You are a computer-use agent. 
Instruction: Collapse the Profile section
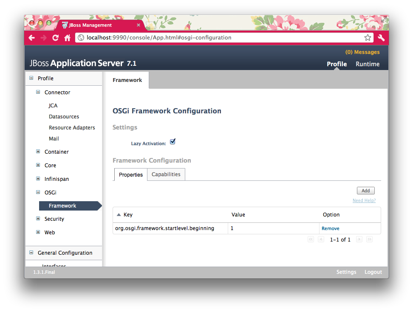pyautogui.click(x=31, y=78)
